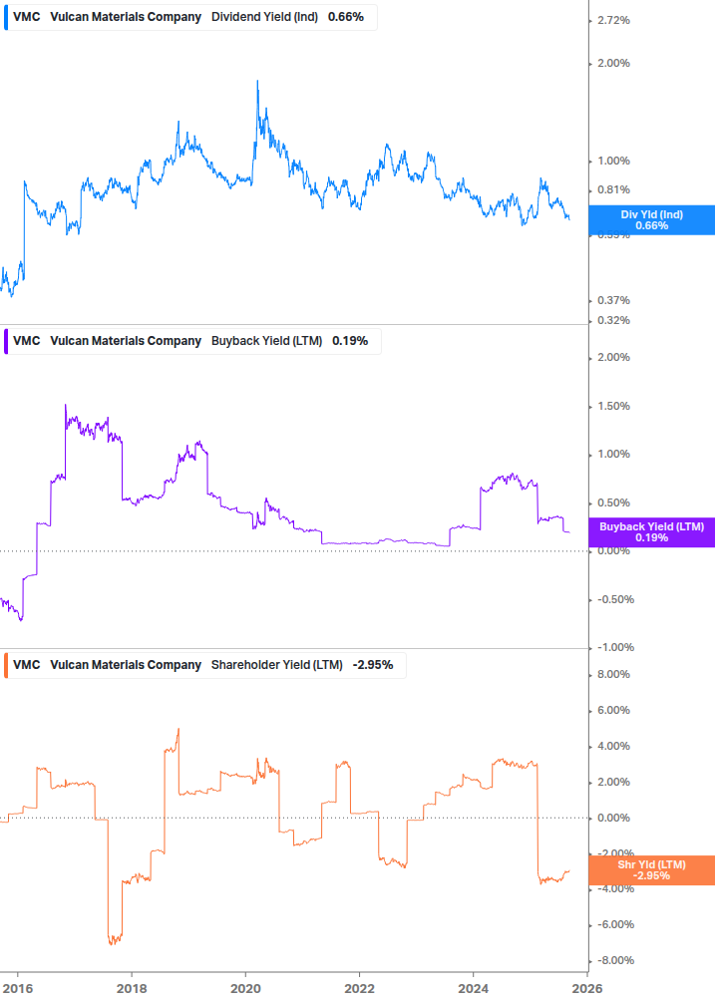The image size is (715, 1002).
Task: Click the 0.37% tick on dividend axis
Action: (x=613, y=300)
